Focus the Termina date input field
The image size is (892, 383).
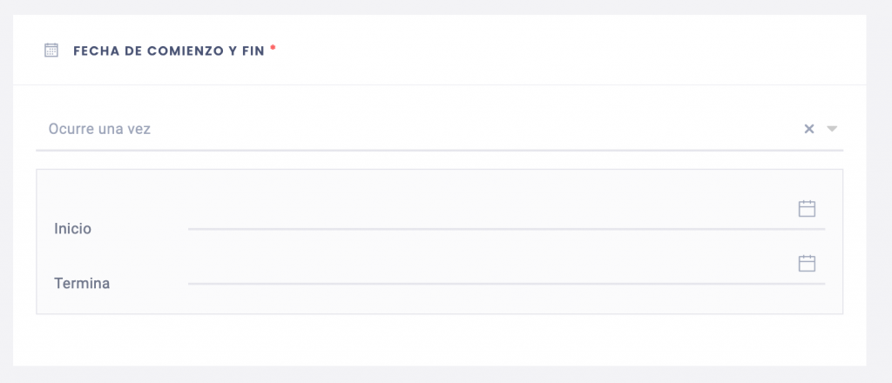point(506,269)
